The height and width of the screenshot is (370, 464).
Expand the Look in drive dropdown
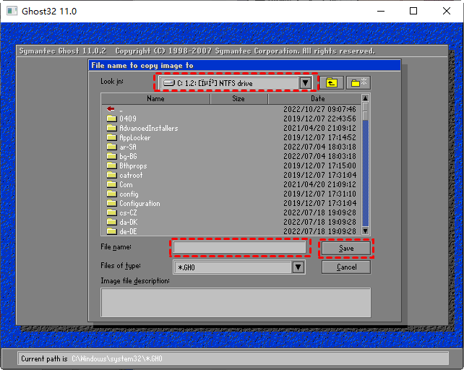coord(306,82)
